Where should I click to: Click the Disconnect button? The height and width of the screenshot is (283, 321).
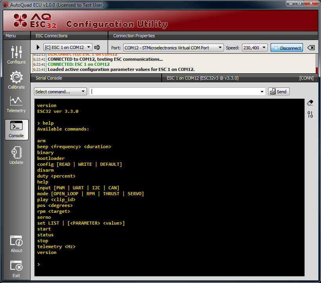point(287,48)
